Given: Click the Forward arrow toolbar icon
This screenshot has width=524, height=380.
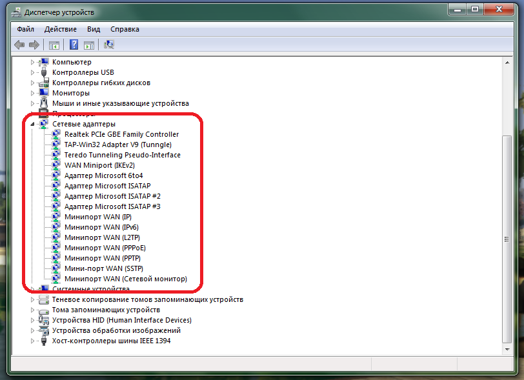Looking at the screenshot, I should tap(34, 45).
